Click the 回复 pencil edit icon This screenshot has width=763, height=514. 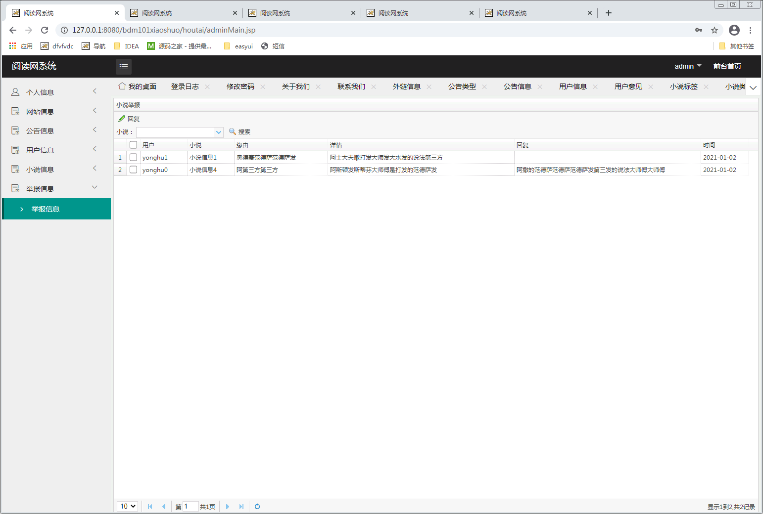pyautogui.click(x=122, y=119)
